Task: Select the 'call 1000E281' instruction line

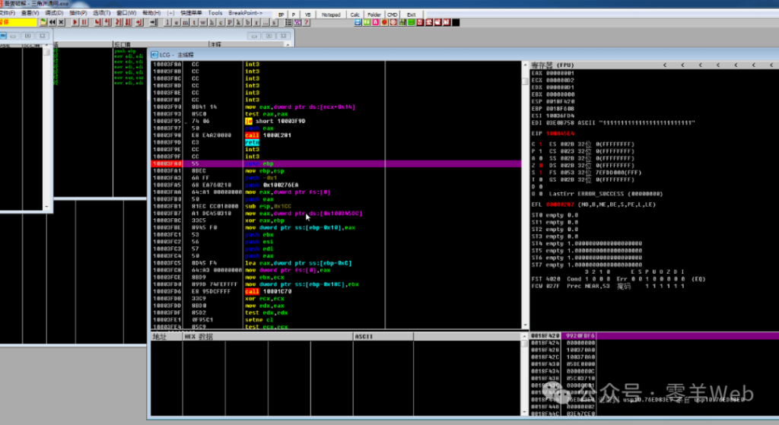Action: [335, 135]
